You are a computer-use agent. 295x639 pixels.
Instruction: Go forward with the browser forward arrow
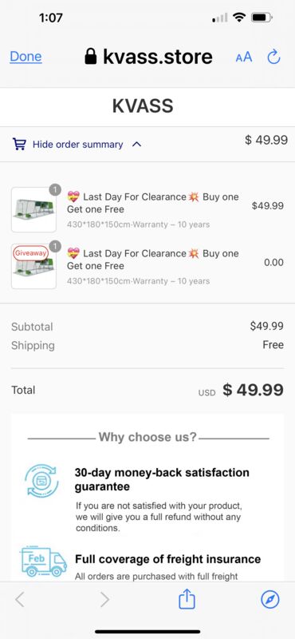(104, 600)
